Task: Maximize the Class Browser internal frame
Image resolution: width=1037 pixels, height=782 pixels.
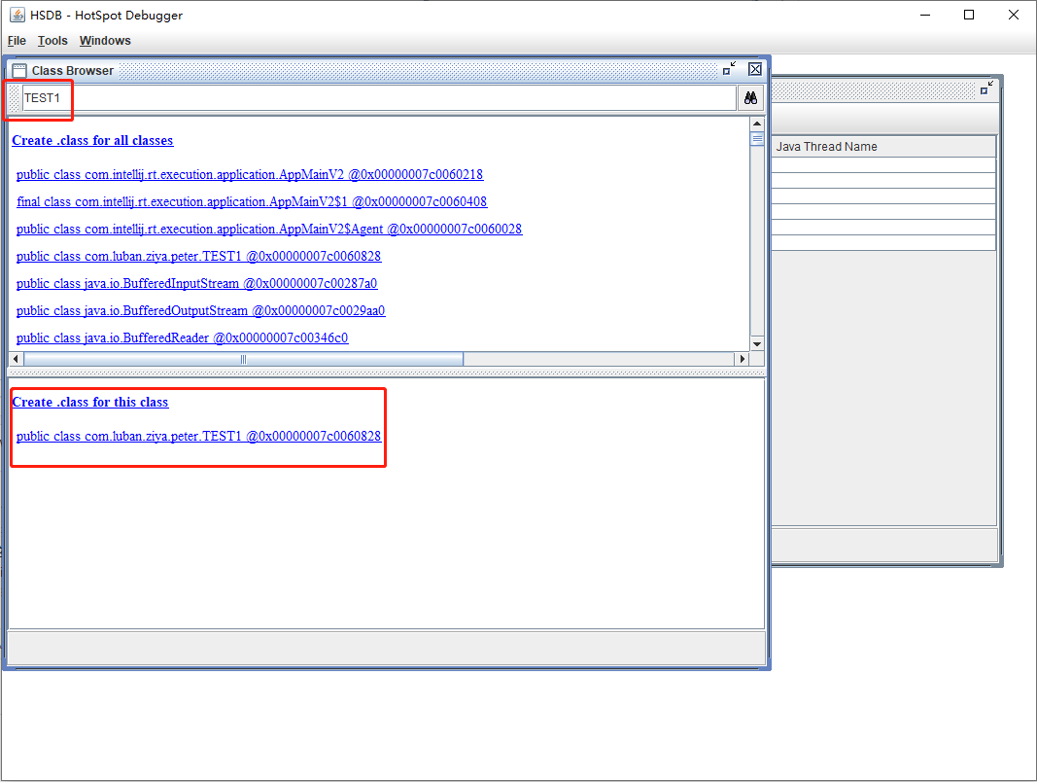Action: pyautogui.click(x=730, y=69)
